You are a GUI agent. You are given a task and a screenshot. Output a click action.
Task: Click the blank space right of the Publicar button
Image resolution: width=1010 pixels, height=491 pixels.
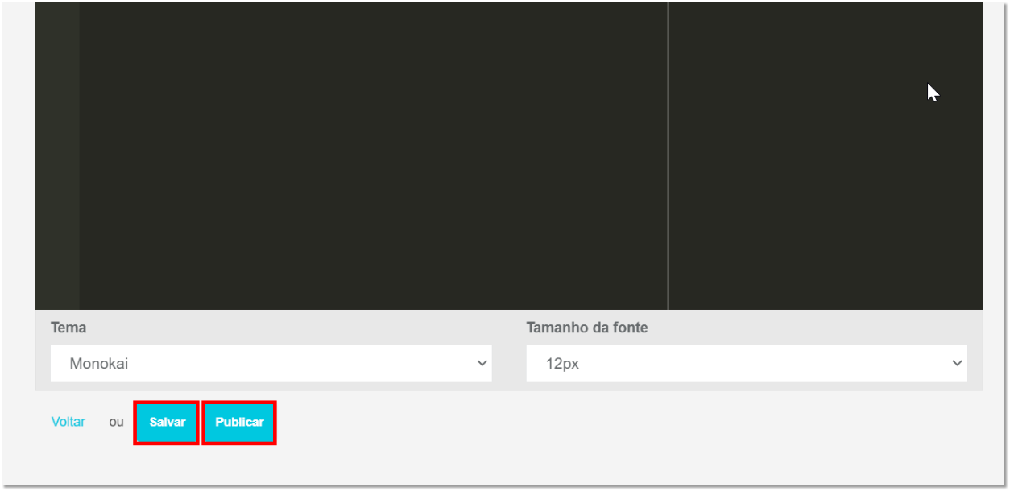(628, 423)
